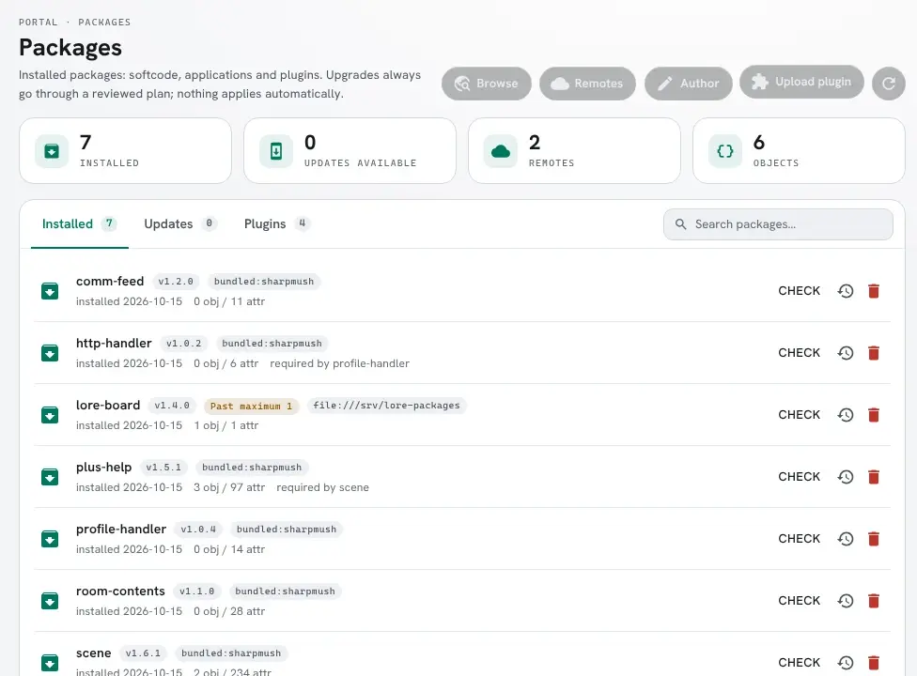Click the scene package name
This screenshot has width=917, height=676.
pyautogui.click(x=94, y=653)
